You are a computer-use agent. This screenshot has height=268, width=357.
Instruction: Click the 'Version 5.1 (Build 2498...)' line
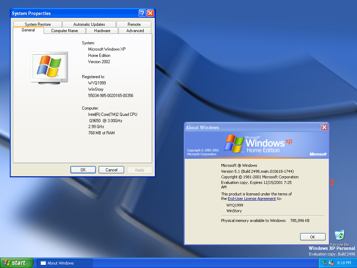(257, 171)
